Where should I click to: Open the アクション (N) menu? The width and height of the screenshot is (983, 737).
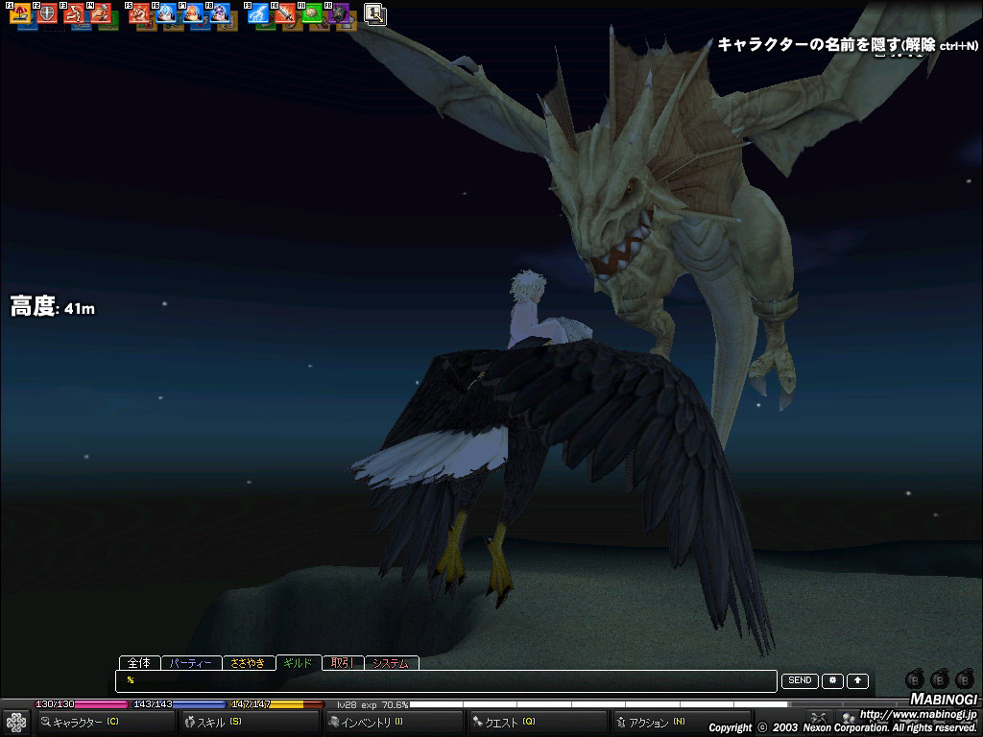(x=683, y=723)
